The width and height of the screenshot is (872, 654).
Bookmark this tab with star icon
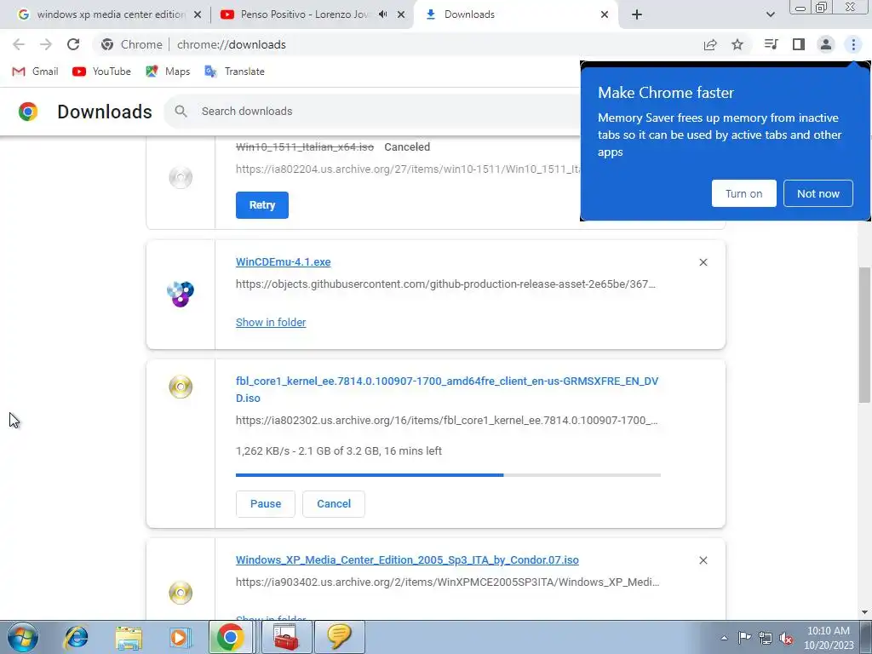(737, 44)
